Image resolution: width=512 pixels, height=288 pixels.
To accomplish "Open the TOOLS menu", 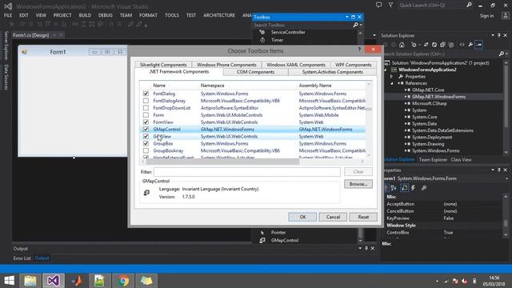I will [172, 15].
